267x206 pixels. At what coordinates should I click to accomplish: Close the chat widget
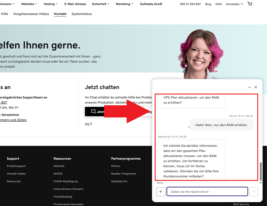(256, 87)
